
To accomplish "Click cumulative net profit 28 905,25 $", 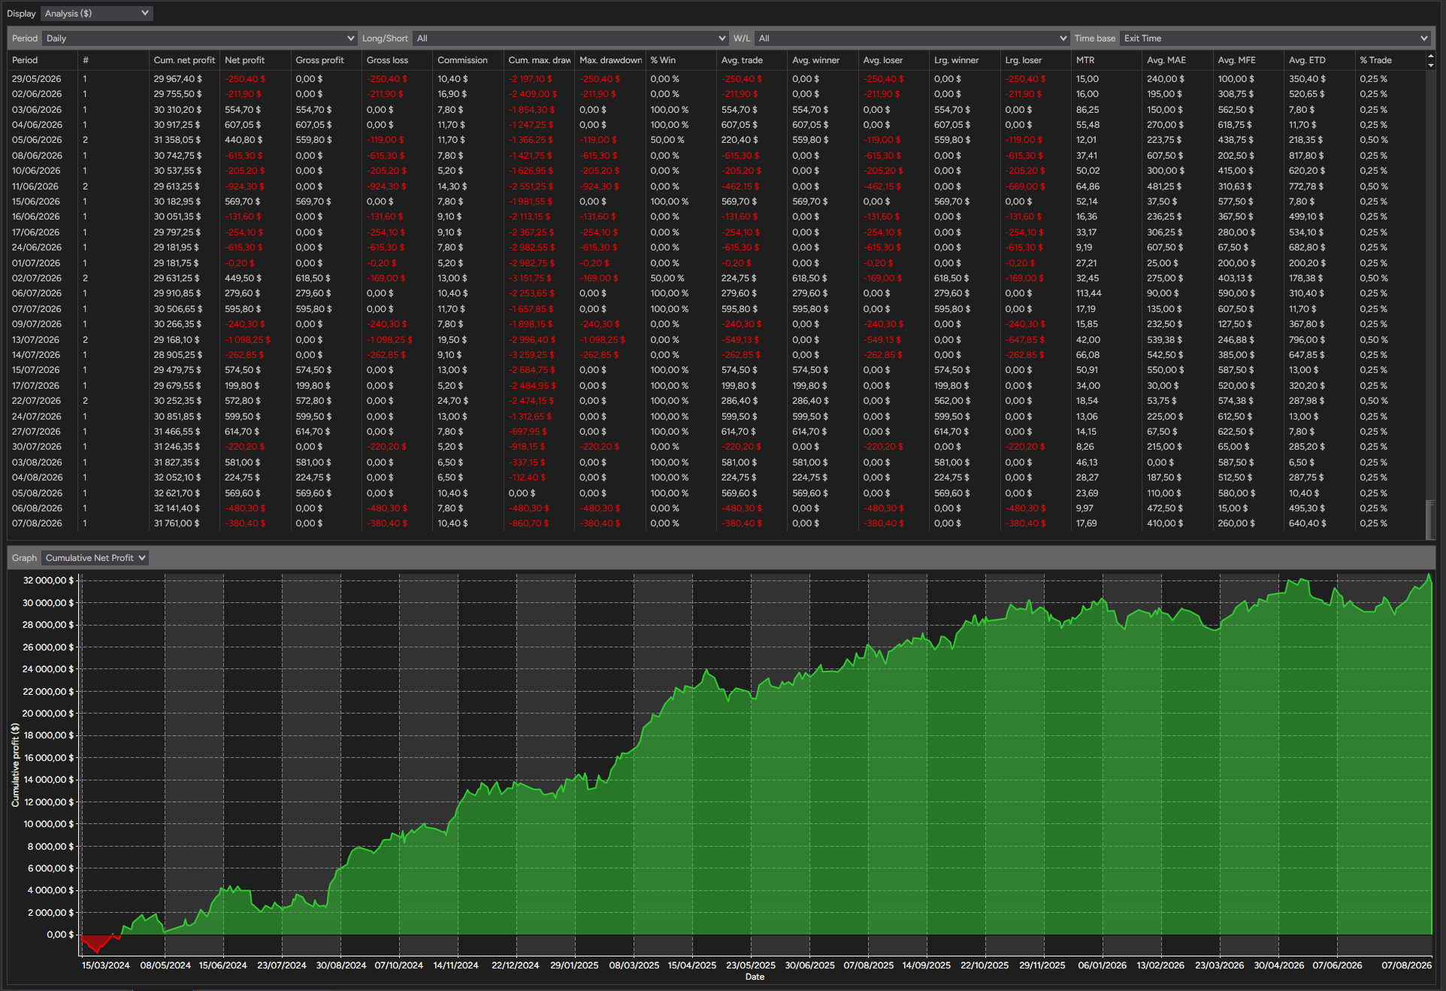I will 177,355.
